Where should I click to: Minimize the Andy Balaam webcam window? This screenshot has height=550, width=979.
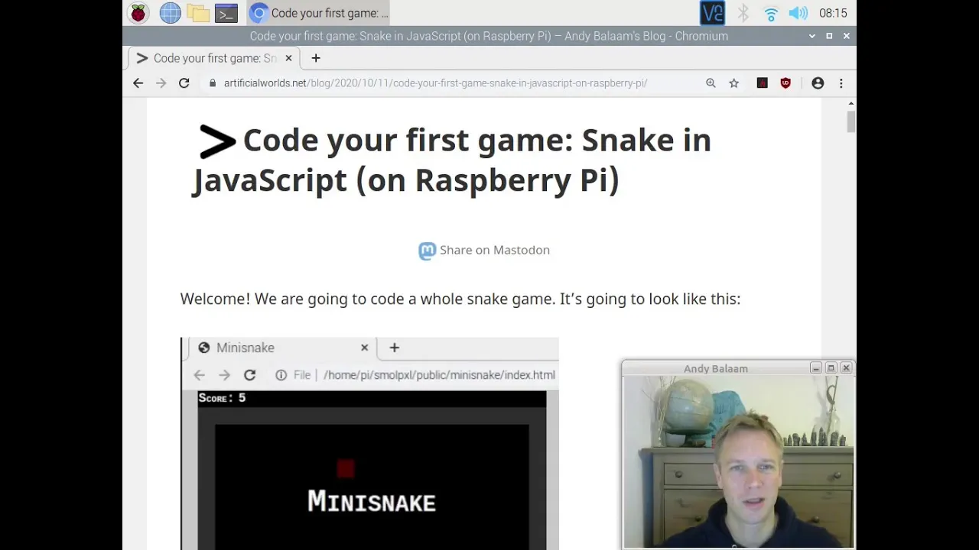pyautogui.click(x=815, y=368)
